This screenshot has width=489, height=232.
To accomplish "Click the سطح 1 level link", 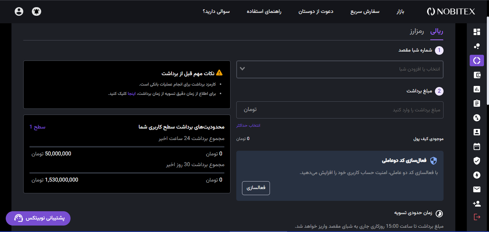I will (x=37, y=127).
